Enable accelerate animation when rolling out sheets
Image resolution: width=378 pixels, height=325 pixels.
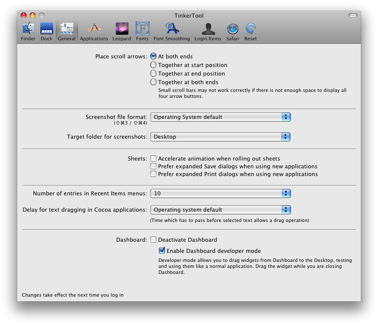(153, 158)
